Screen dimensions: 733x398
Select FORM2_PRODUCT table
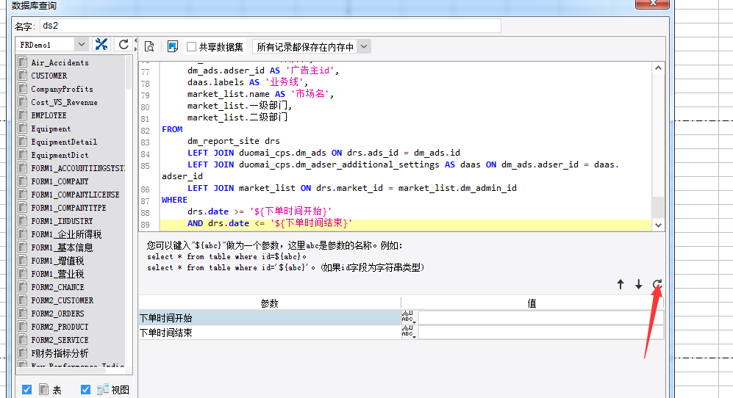tap(60, 327)
